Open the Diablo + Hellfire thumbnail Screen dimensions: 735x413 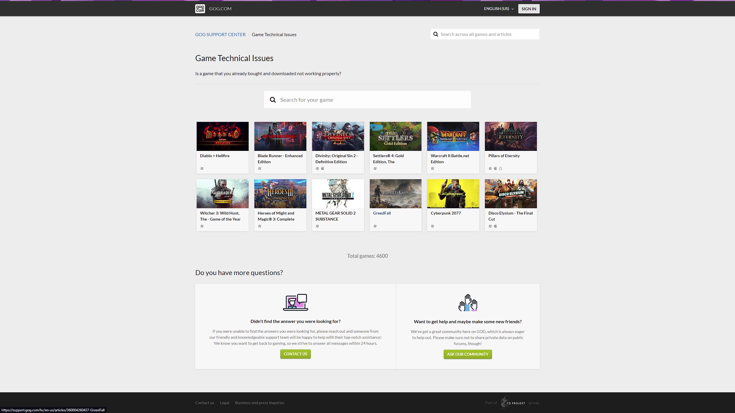(223, 136)
